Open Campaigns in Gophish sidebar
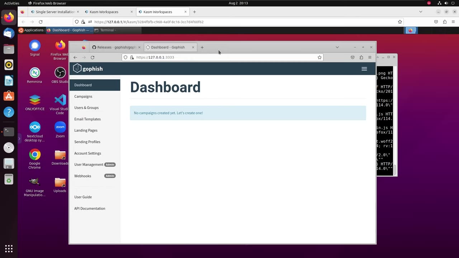The height and width of the screenshot is (258, 459). tap(95, 96)
